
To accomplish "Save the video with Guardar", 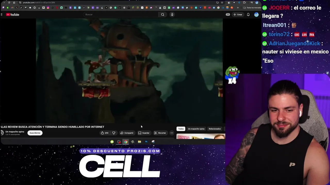I will (144, 133).
